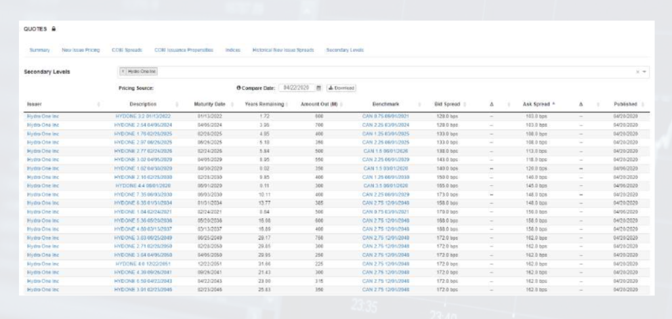Sort the delta column after Bid Spread
672x319 pixels.
492,104
